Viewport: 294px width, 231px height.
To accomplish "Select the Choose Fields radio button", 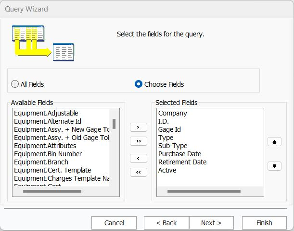I will [x=139, y=84].
